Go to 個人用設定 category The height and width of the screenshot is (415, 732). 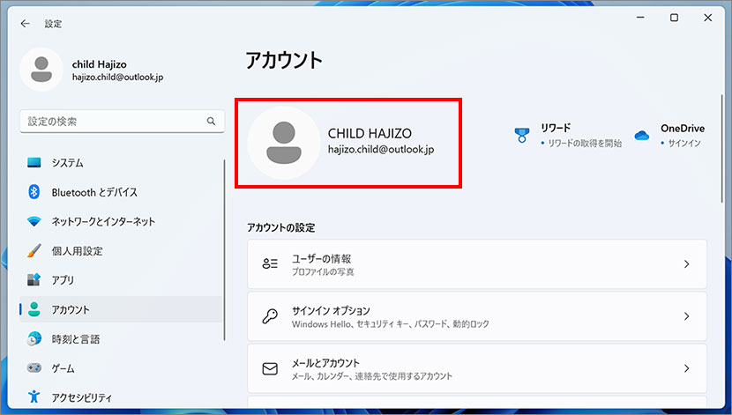[121, 251]
